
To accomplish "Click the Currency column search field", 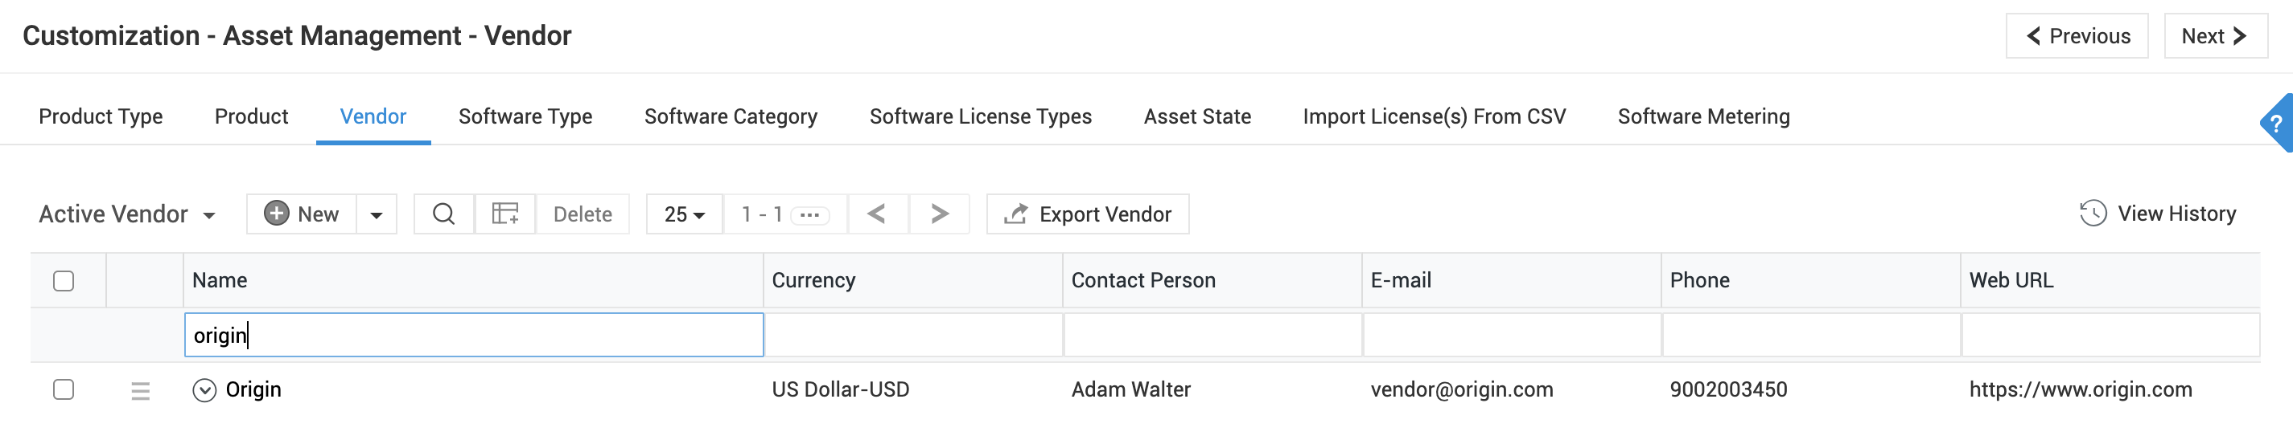I will (912, 335).
